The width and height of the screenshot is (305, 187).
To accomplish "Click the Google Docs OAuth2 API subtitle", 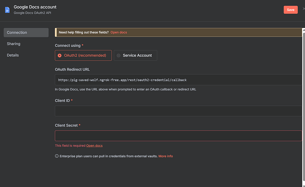I will click(x=35, y=13).
